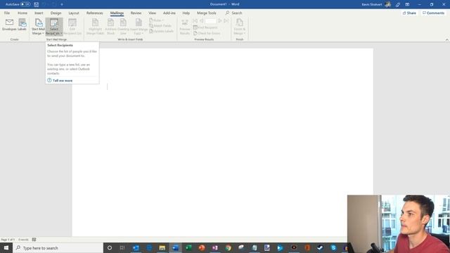
Task: Go to previous record arrow
Action: [x=202, y=21]
